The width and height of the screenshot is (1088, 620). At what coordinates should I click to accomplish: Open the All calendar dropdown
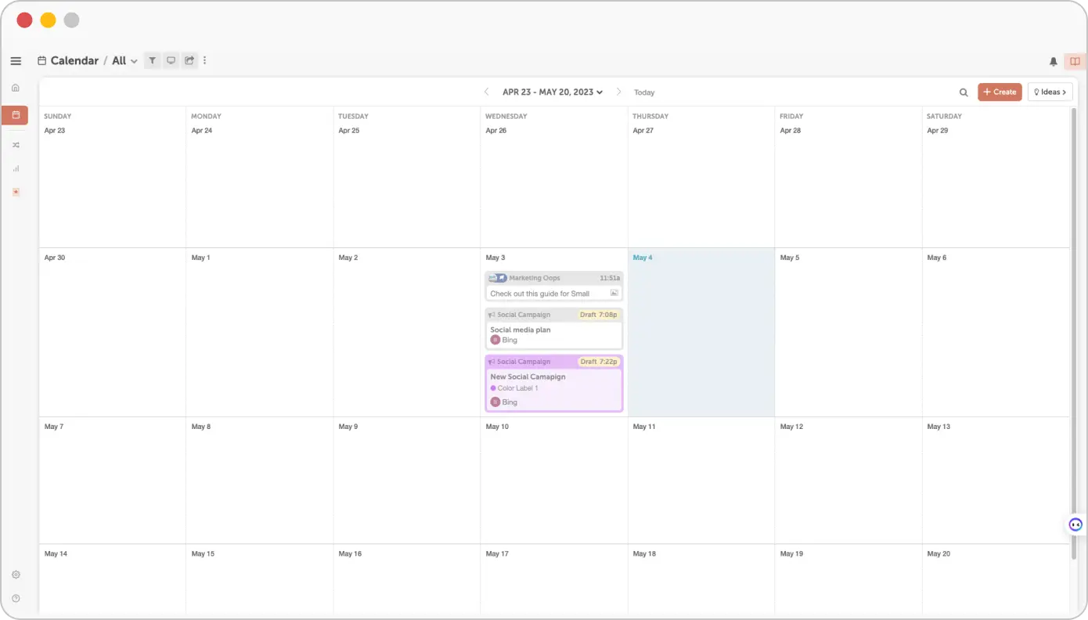[124, 60]
